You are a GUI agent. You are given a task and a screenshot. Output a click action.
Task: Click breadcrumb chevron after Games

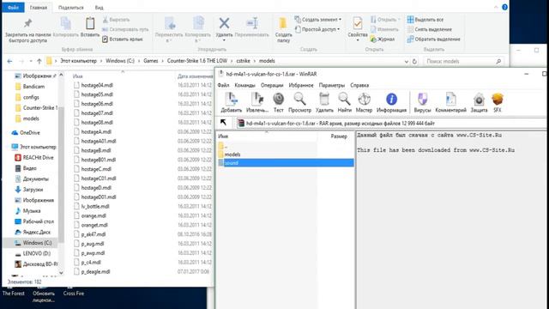162,61
